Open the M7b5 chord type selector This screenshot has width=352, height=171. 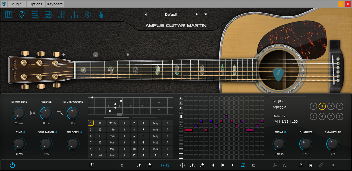click(x=112, y=123)
